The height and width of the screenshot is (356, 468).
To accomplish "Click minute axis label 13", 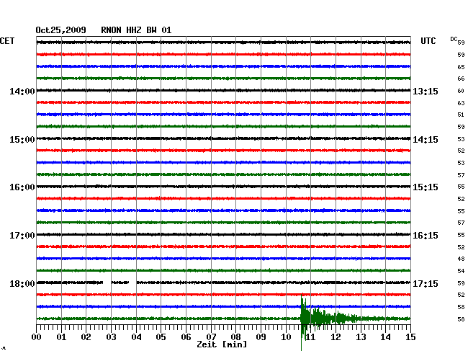I will (361, 337).
